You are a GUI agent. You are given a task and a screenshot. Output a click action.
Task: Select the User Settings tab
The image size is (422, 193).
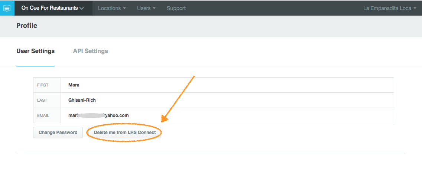tap(35, 51)
